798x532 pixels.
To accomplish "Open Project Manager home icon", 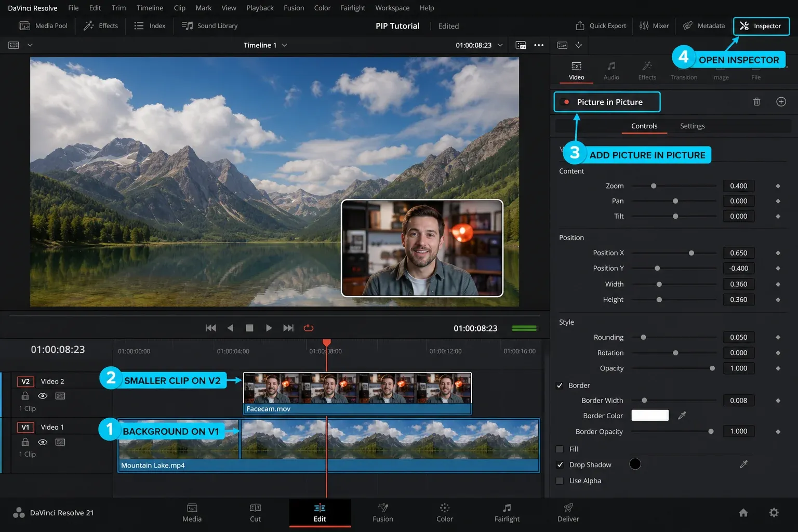I will (x=743, y=513).
